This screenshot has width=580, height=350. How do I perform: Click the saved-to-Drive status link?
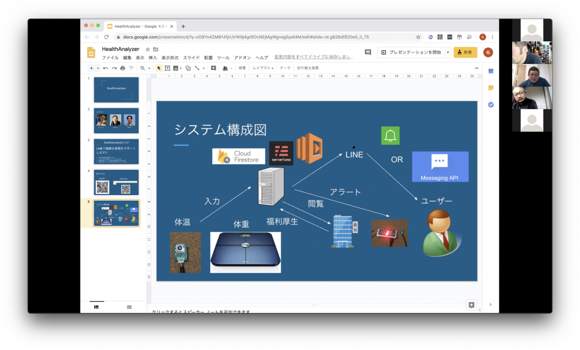click(x=313, y=57)
